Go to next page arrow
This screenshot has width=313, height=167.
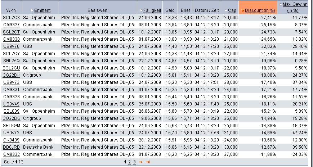[140, 162]
